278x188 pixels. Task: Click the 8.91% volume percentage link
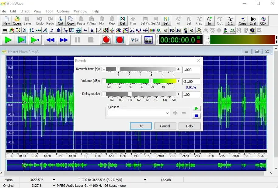(x=191, y=87)
